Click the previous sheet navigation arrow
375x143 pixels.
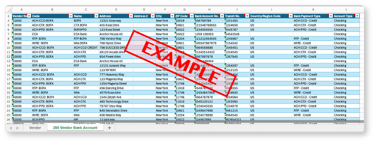[x=11, y=128]
